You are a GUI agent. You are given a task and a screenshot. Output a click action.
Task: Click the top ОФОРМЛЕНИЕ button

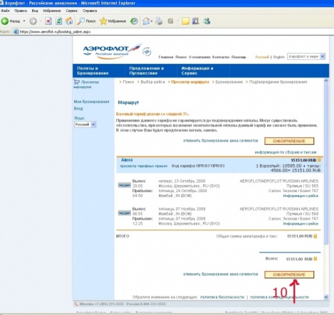(x=289, y=141)
